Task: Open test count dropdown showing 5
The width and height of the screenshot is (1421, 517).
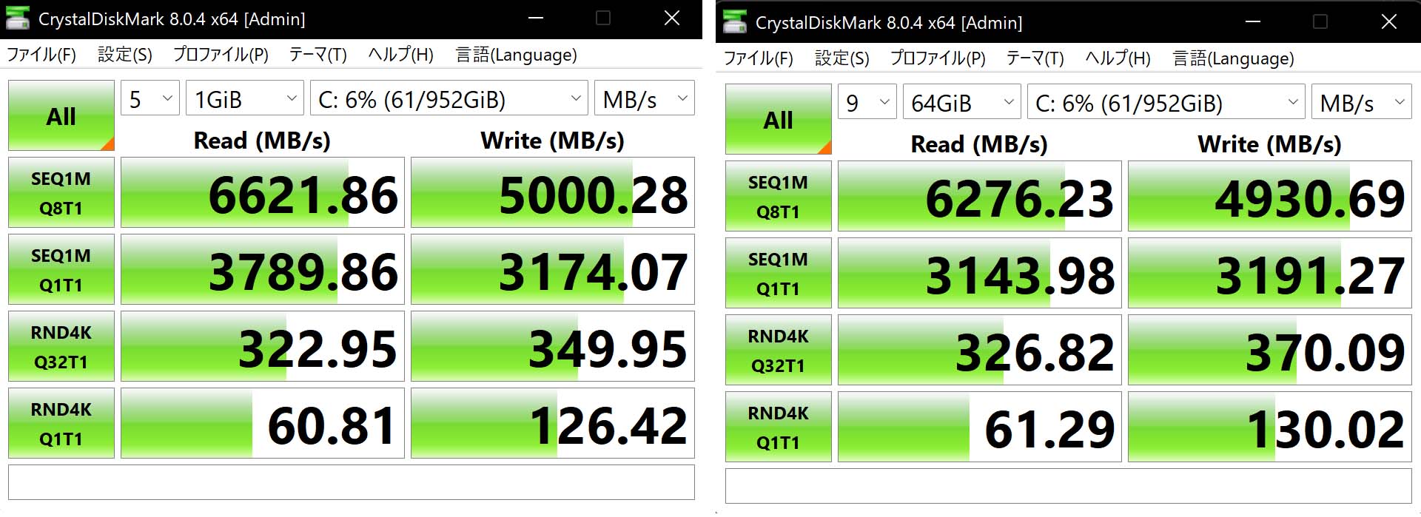Action: pos(150,98)
